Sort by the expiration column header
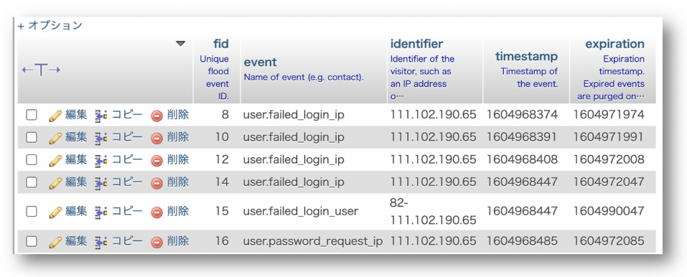687x277 pixels. tap(615, 44)
